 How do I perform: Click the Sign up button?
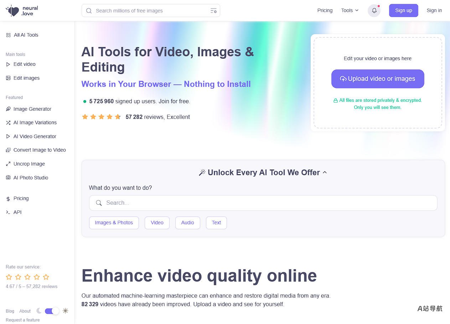click(404, 11)
